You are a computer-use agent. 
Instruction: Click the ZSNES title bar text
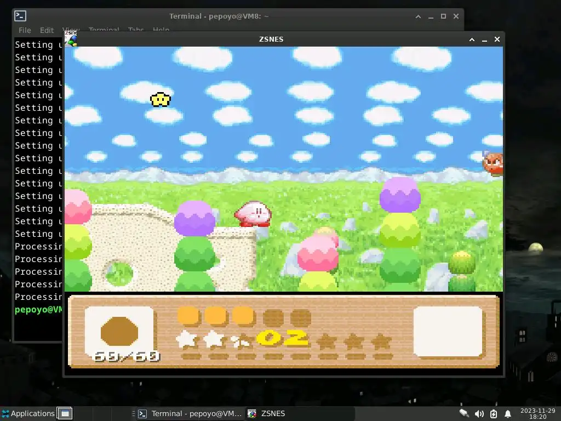click(271, 39)
